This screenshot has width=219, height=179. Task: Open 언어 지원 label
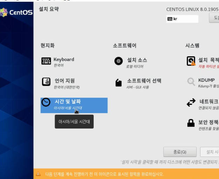pos(64,81)
